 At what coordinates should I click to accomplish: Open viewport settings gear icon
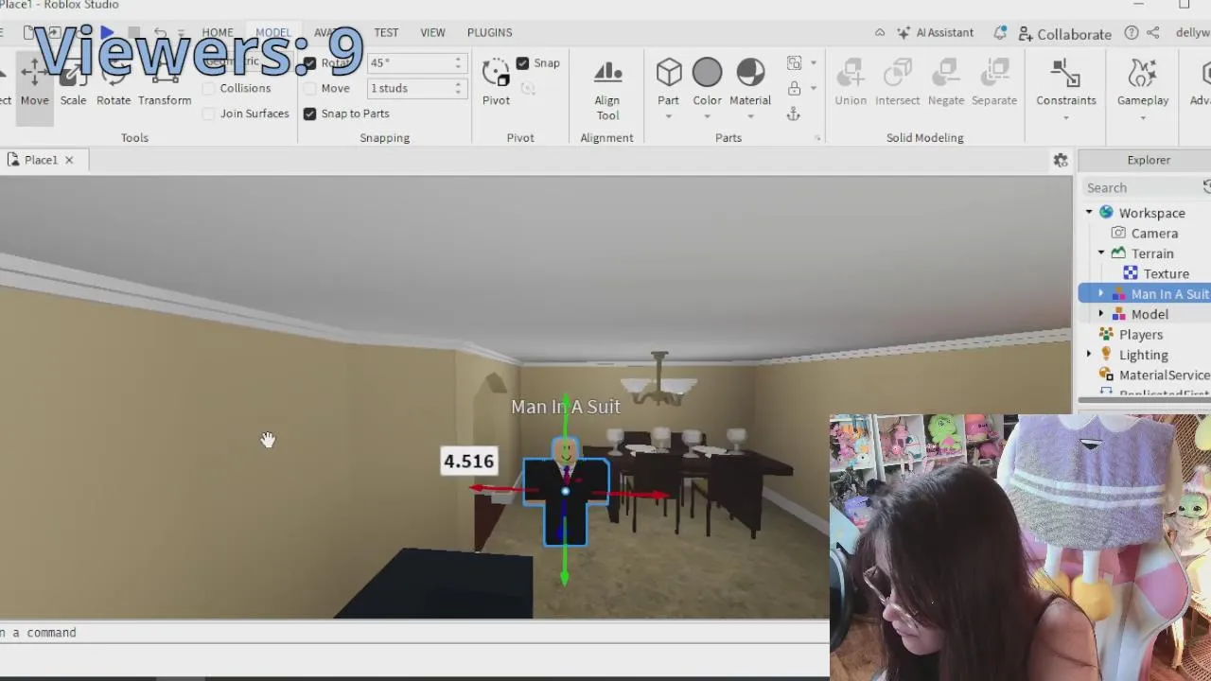pyautogui.click(x=1061, y=161)
